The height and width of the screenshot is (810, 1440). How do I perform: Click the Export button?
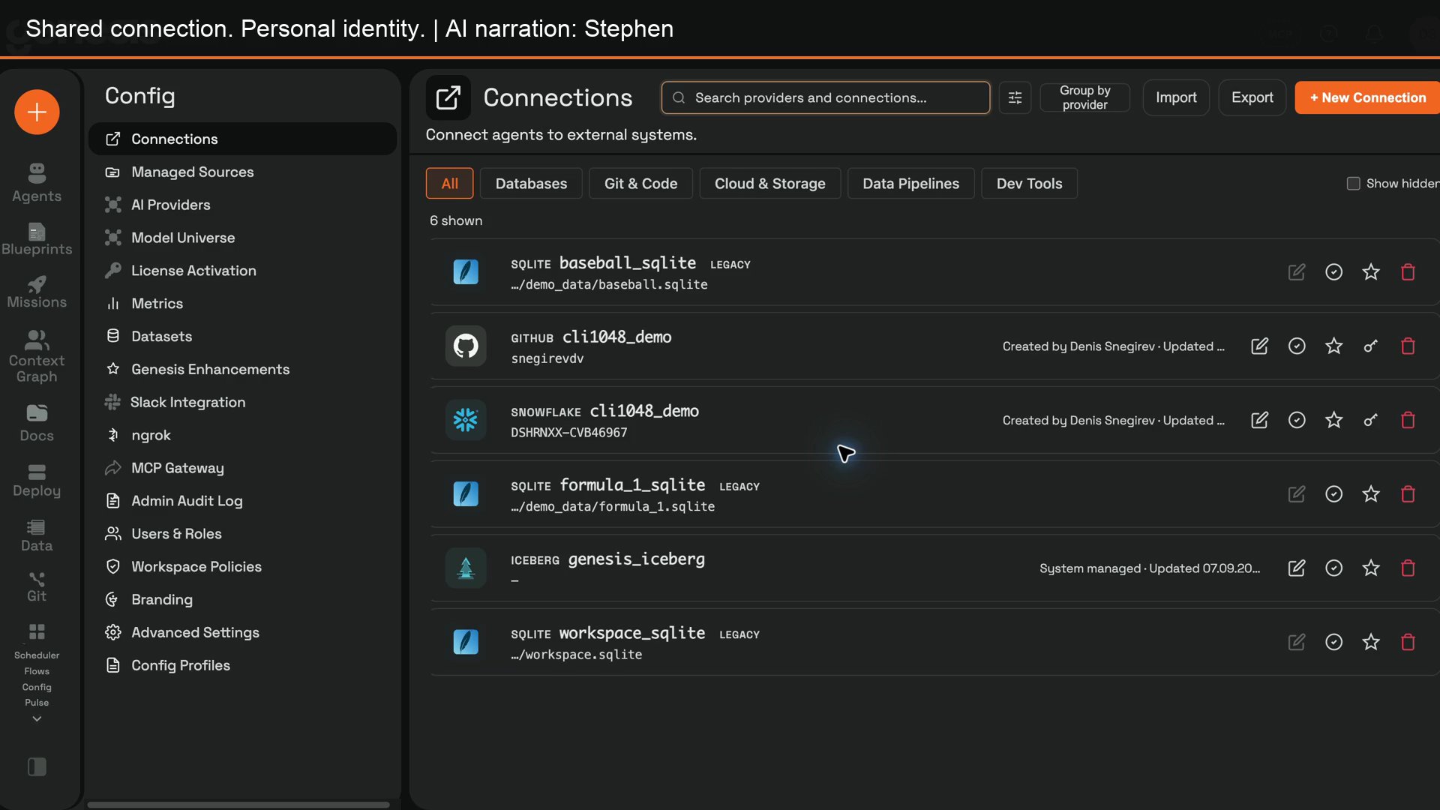(x=1252, y=97)
